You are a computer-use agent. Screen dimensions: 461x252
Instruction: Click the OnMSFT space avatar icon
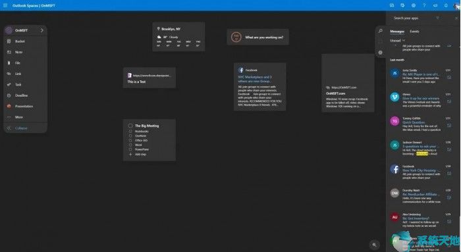coord(9,30)
